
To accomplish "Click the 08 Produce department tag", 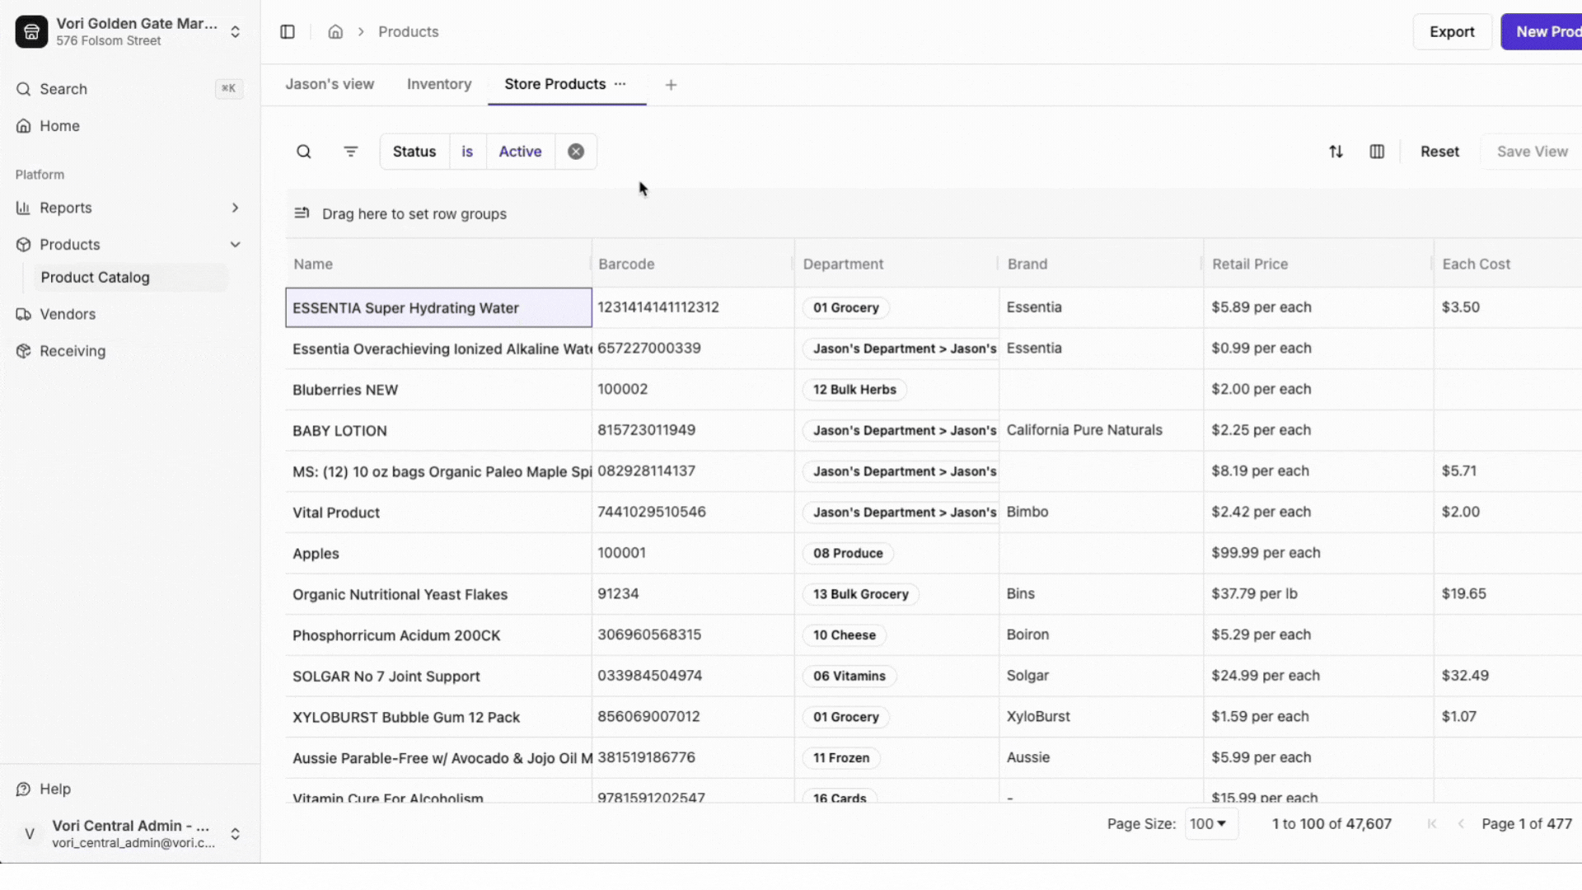I will point(848,553).
